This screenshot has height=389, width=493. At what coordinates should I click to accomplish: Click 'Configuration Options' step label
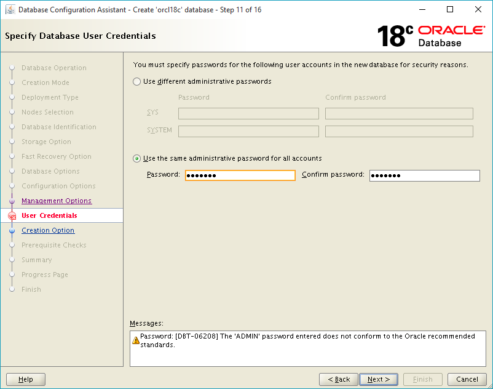coord(58,186)
